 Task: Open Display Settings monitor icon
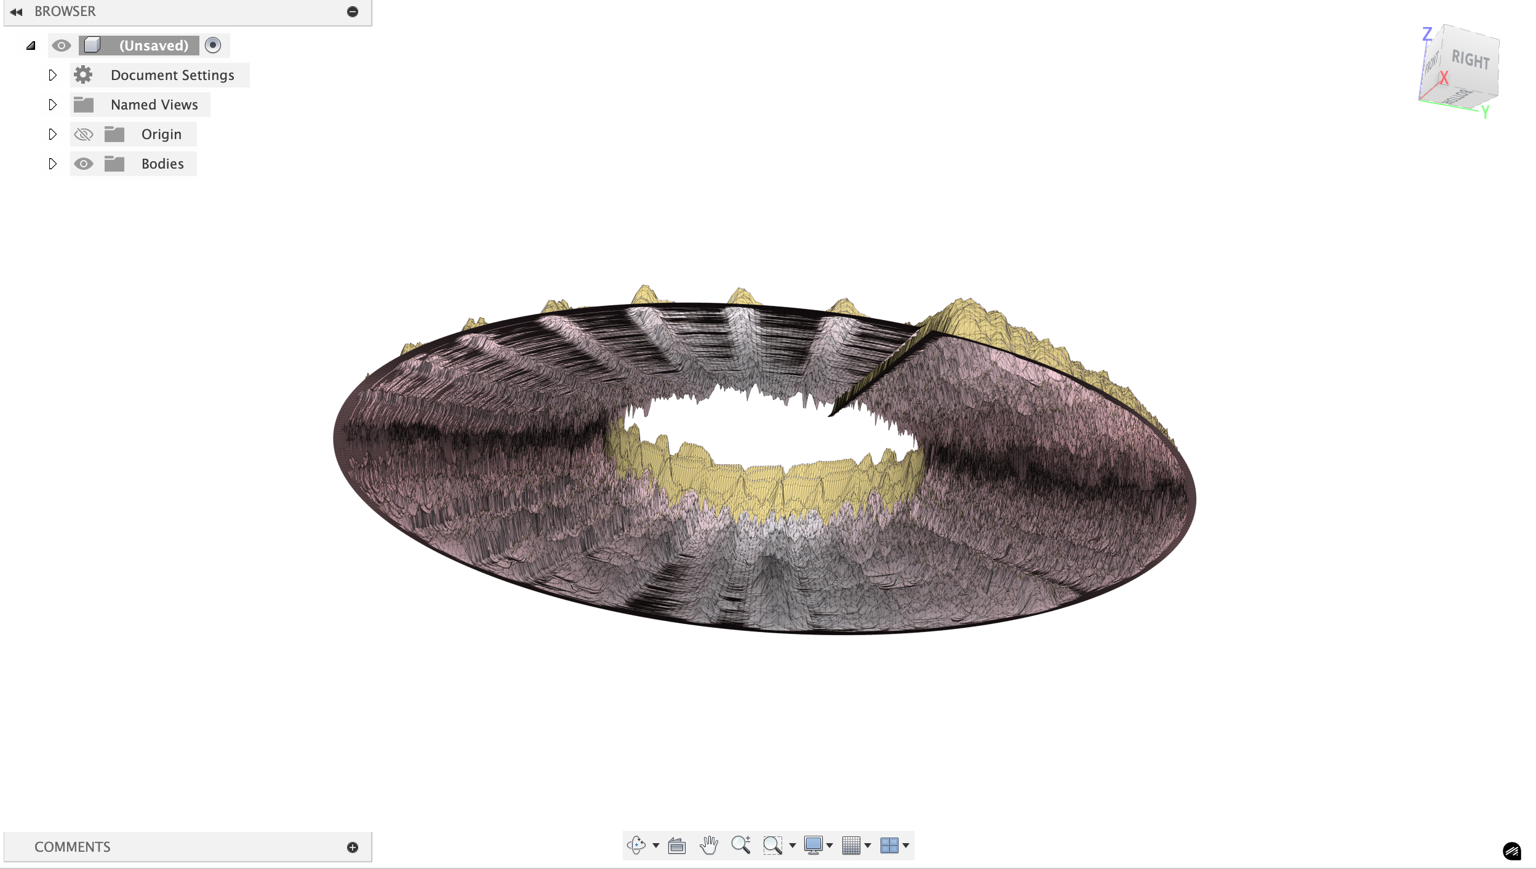(x=813, y=845)
